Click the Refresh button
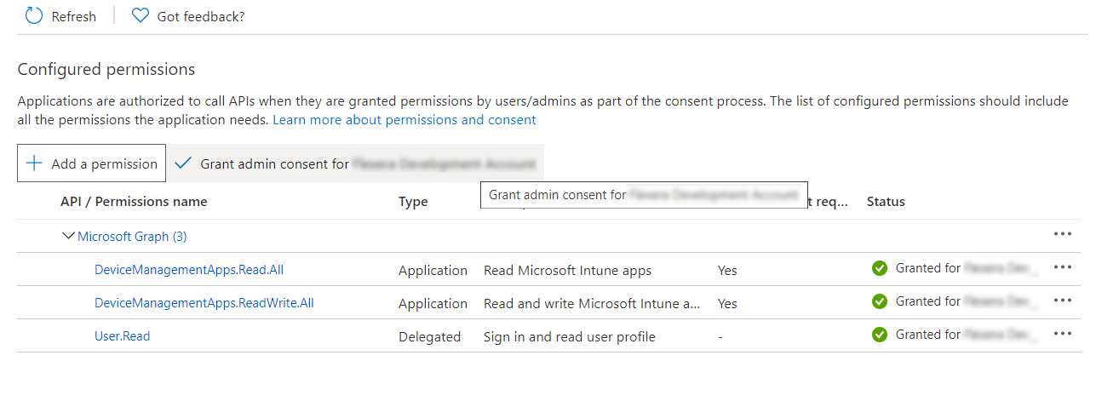The width and height of the screenshot is (1096, 401). pos(60,16)
